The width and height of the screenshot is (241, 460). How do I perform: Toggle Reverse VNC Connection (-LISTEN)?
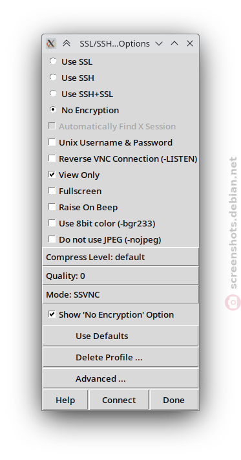click(x=52, y=159)
